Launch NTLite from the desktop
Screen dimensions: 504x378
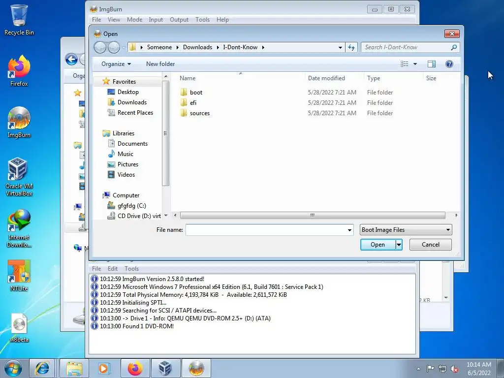click(x=19, y=276)
